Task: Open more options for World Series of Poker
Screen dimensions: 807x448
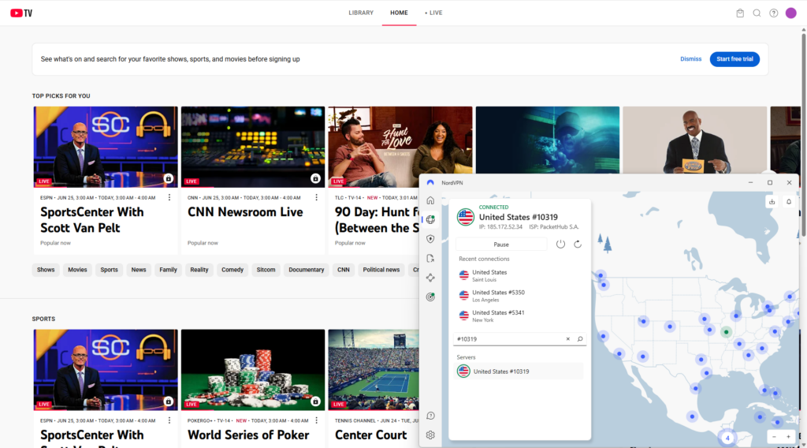Action: click(x=316, y=420)
